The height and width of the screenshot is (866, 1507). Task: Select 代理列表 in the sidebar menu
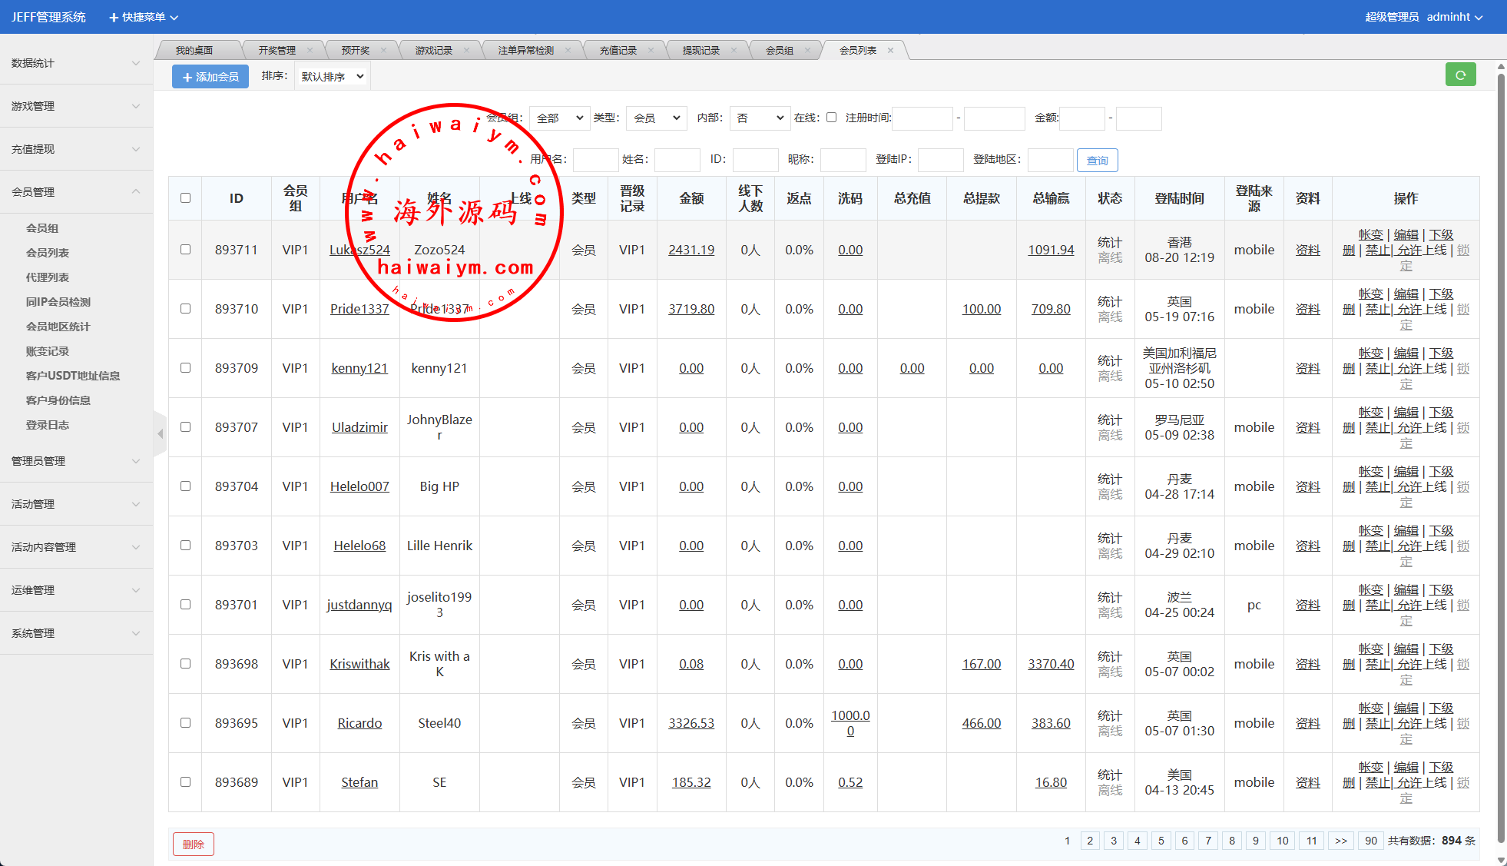click(48, 277)
